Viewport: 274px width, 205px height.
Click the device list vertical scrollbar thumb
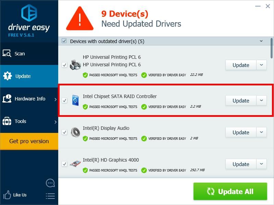click(x=271, y=48)
